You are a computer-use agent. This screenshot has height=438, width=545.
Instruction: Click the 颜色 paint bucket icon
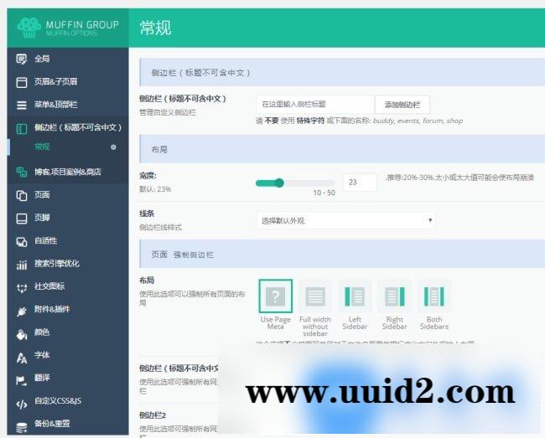point(22,332)
